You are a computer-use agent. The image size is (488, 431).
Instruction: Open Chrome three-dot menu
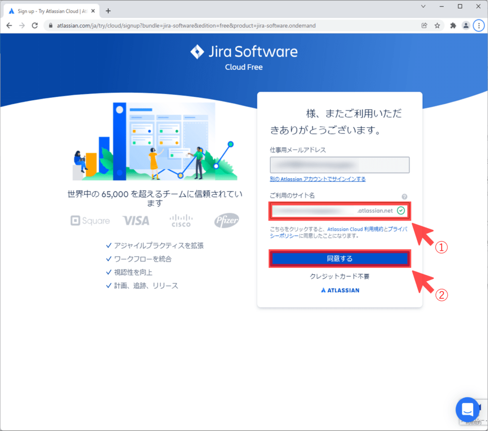479,26
